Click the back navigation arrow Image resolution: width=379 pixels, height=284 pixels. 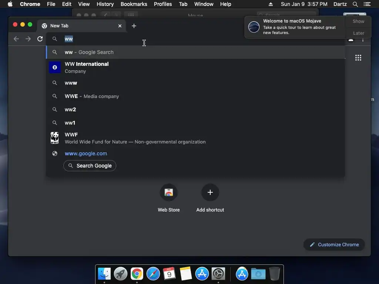16,39
